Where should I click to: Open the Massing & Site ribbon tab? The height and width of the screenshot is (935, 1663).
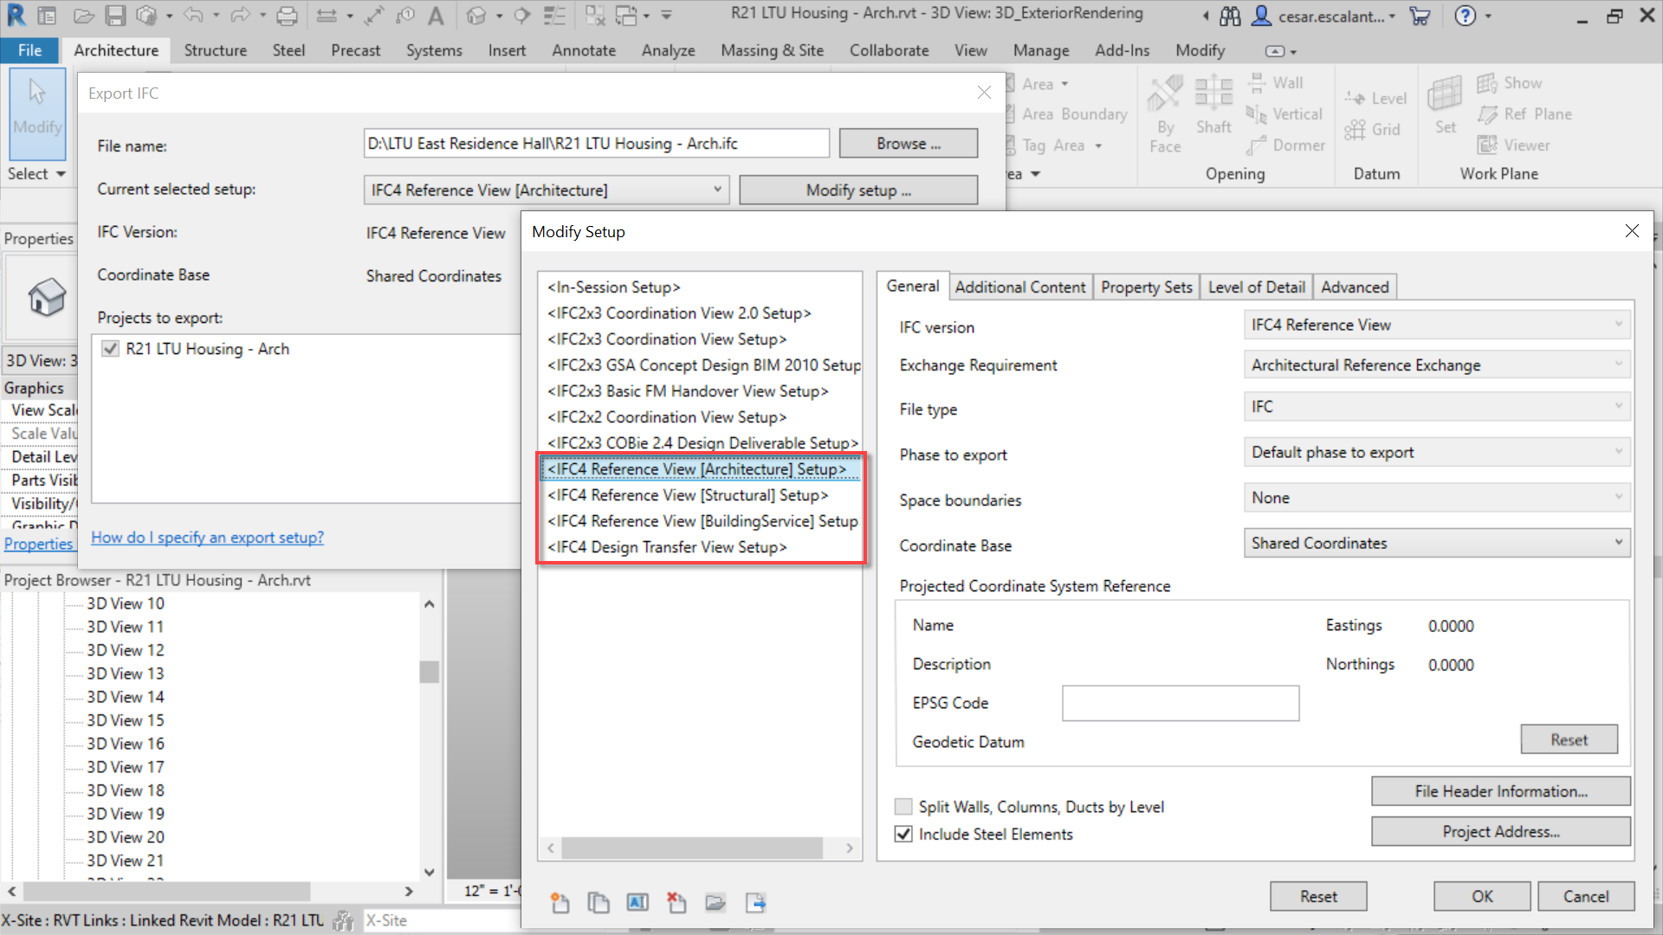click(772, 50)
